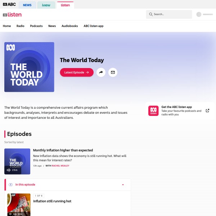Image resolution: width=216 pixels, height=216 pixels.
Task: Open Monthly inflation higher than expected episode
Action: (63, 150)
